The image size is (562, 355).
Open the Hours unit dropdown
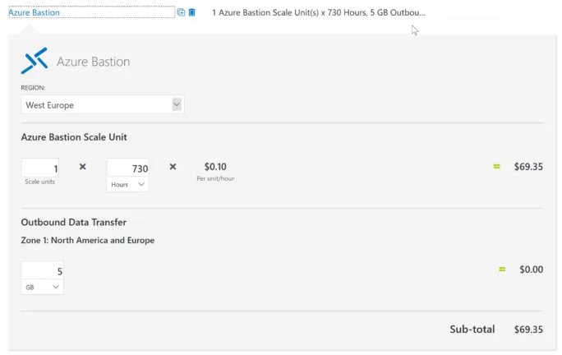(127, 184)
